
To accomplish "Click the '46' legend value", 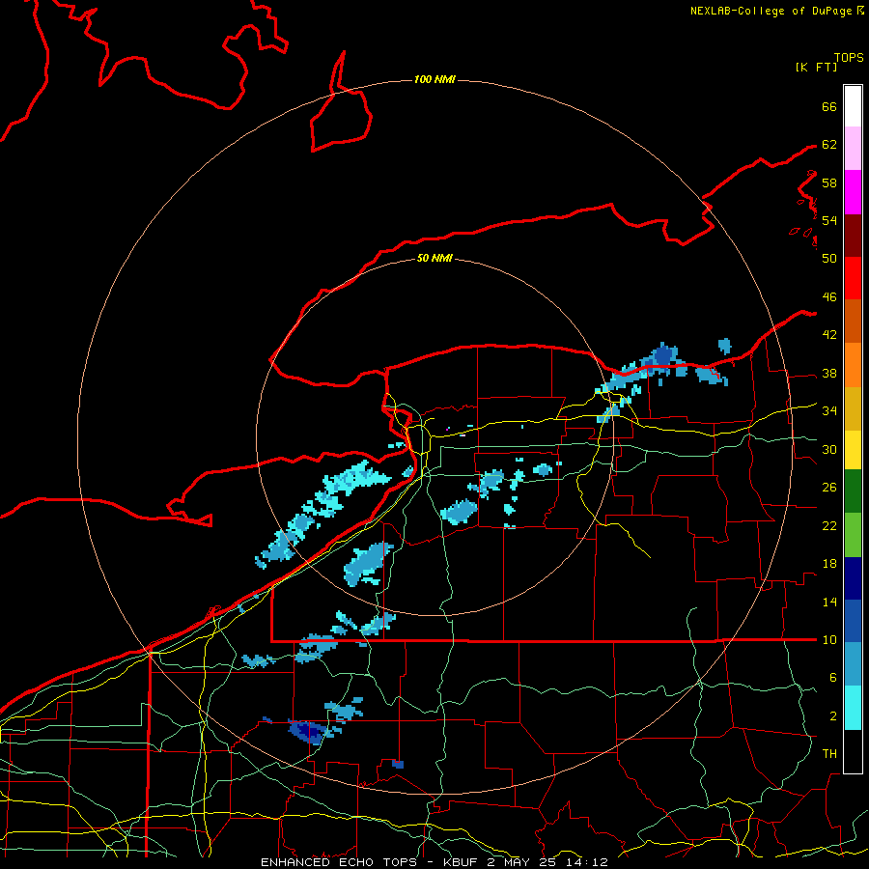I will (829, 297).
